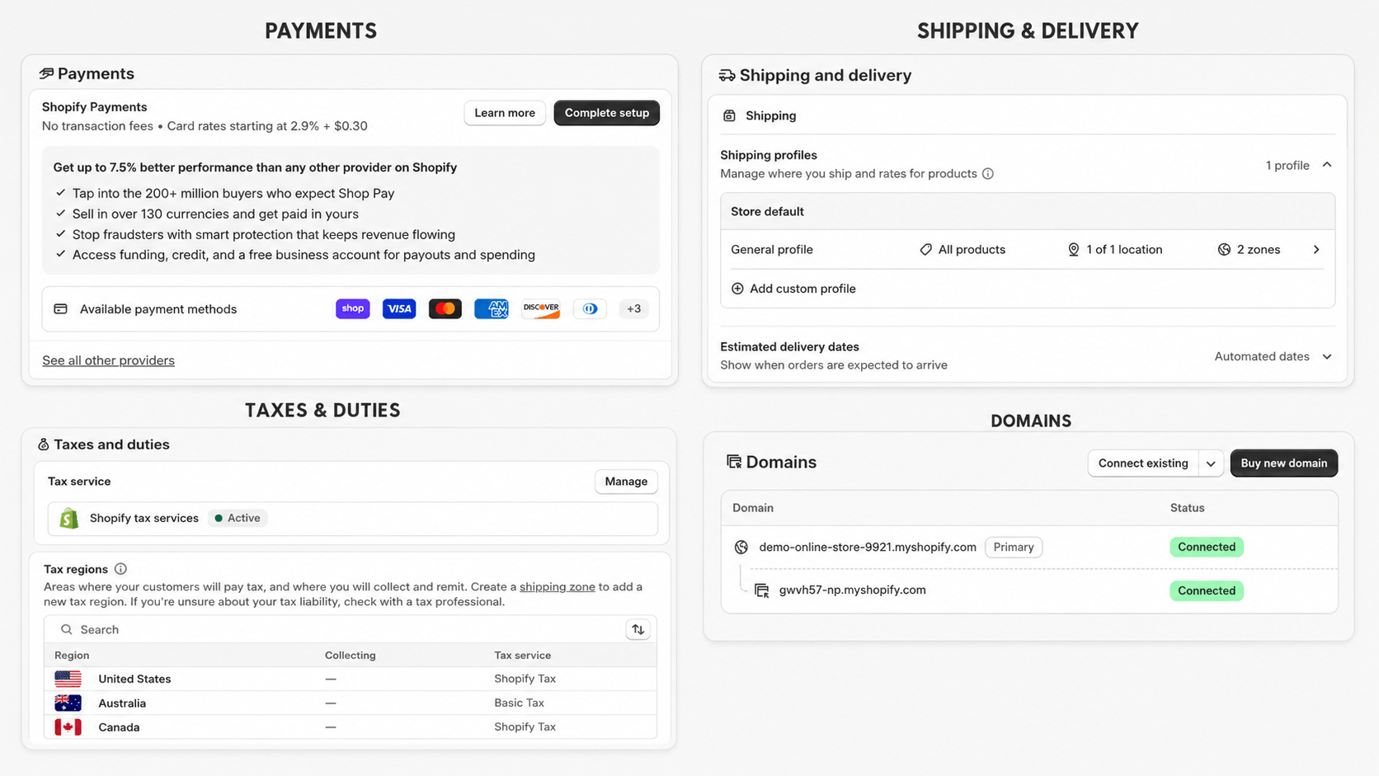
Task: Select the United States region row
Action: (351, 679)
